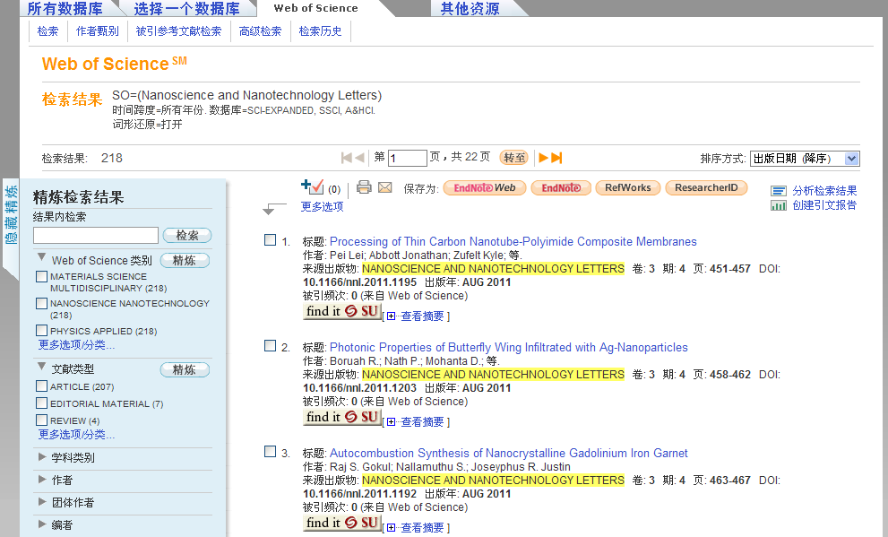Viewport: 888px width, 537px height.
Task: Open title Autocombustion Synthesis of Nanocrystalline Gadolinium
Action: (x=509, y=453)
